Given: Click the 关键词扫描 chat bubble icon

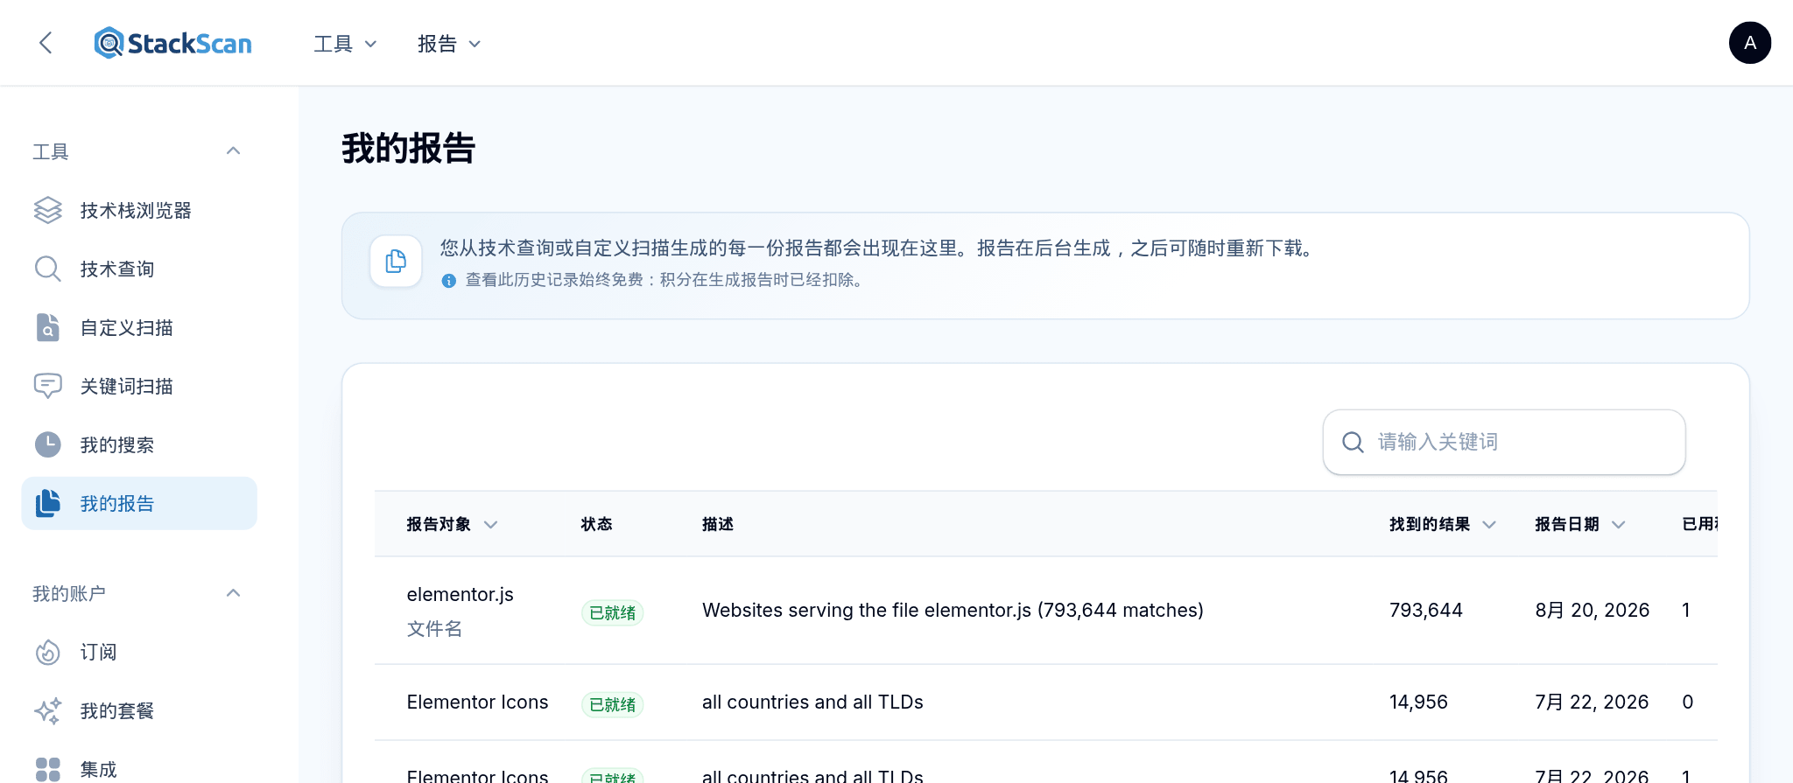Looking at the screenshot, I should tap(48, 386).
